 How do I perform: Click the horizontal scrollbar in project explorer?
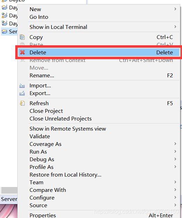(x=9, y=190)
